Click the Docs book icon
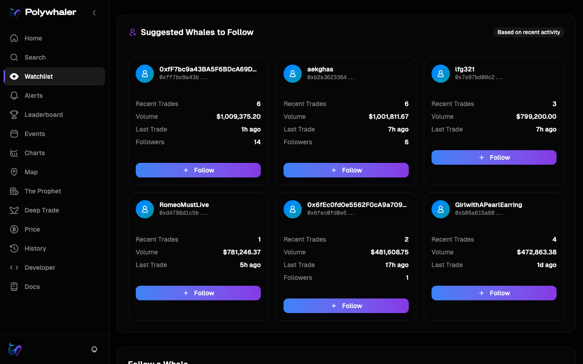The image size is (583, 364). click(14, 287)
